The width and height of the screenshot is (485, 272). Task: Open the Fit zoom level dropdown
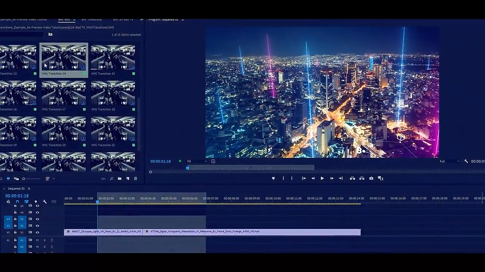pyautogui.click(x=197, y=161)
